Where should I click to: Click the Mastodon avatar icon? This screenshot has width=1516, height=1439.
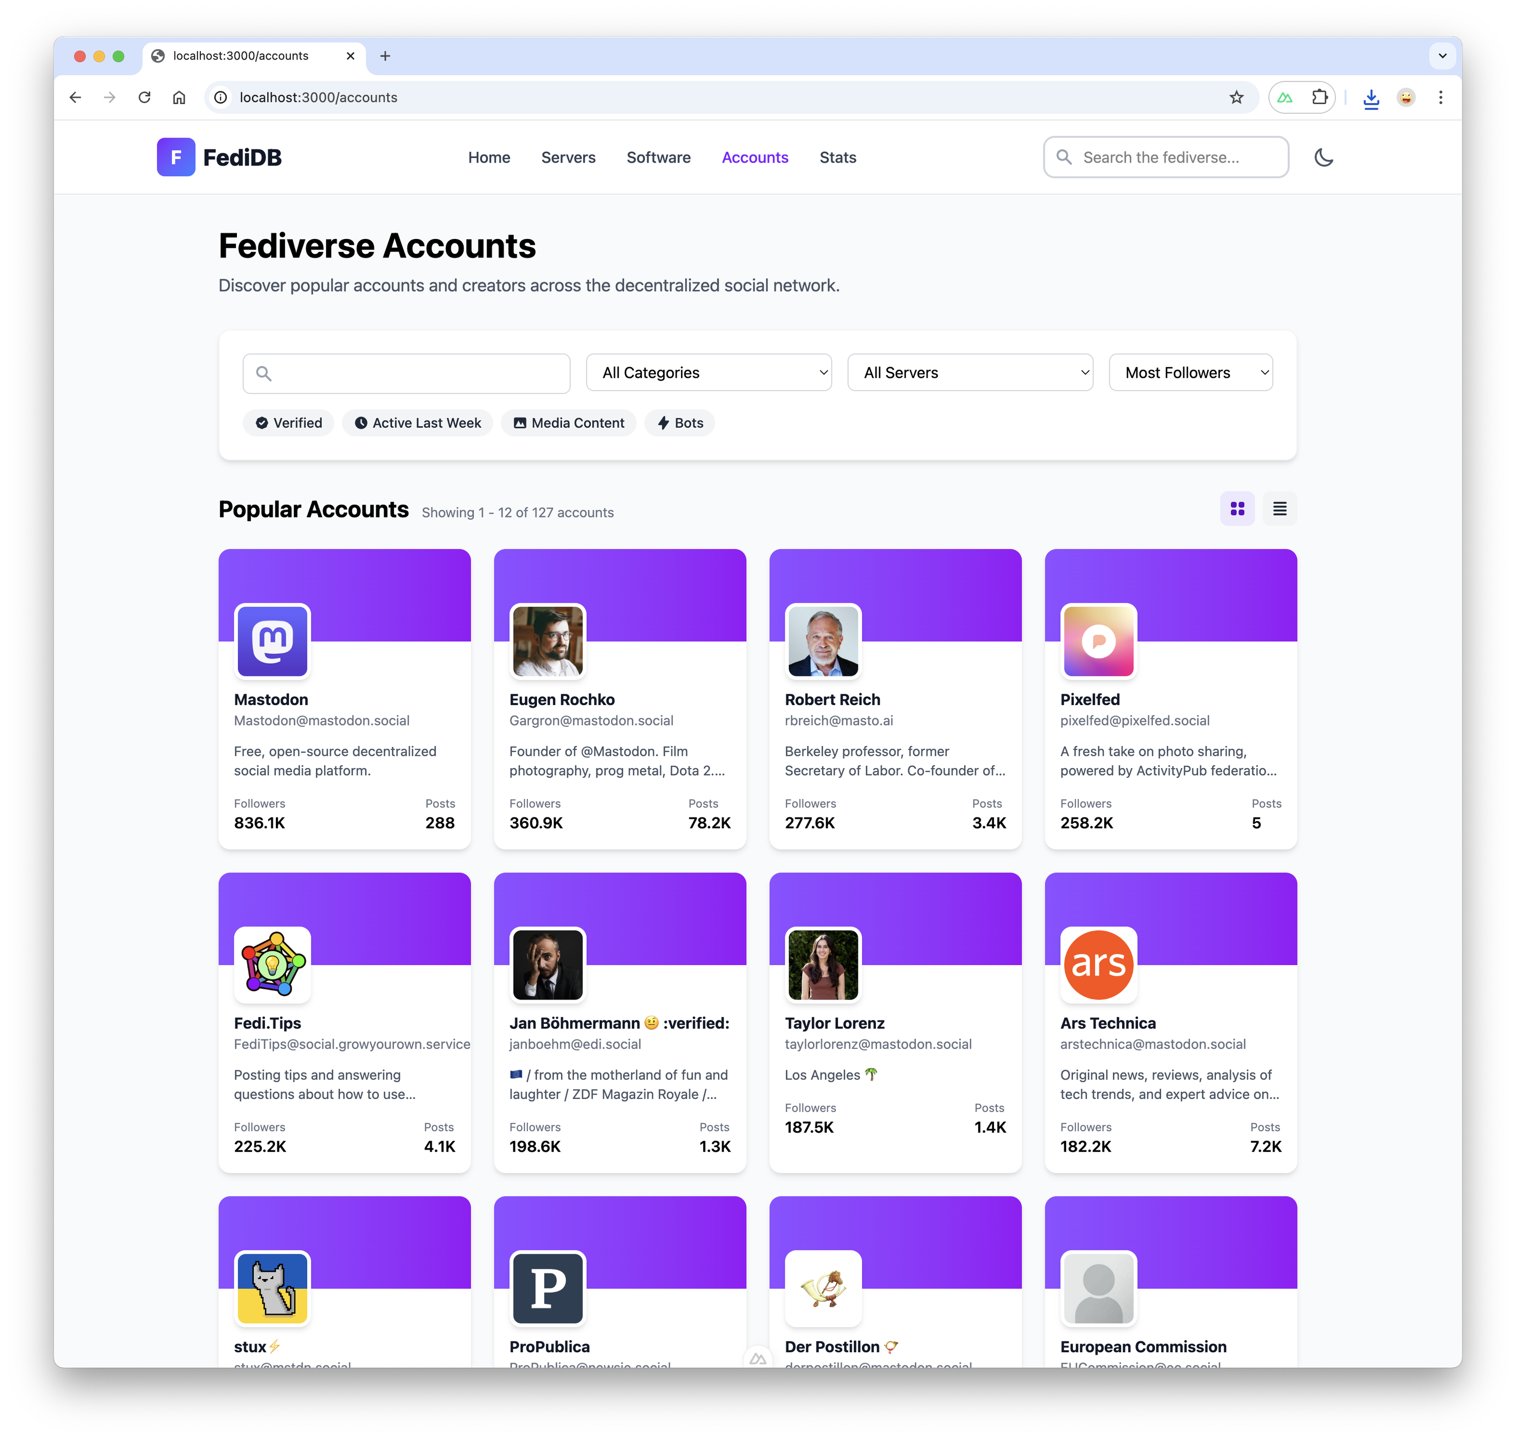[x=272, y=641]
